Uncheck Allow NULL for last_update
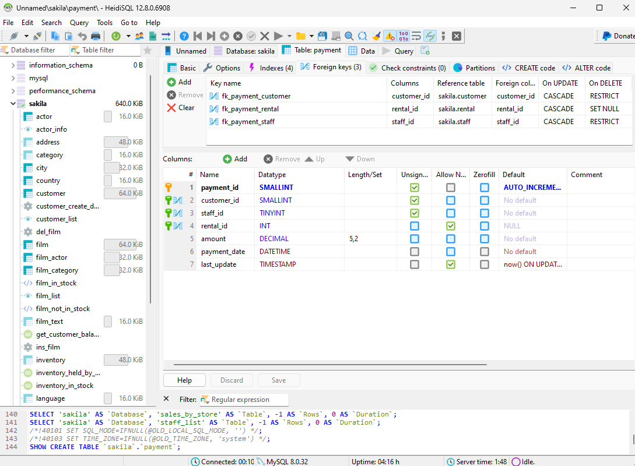 pyautogui.click(x=450, y=264)
